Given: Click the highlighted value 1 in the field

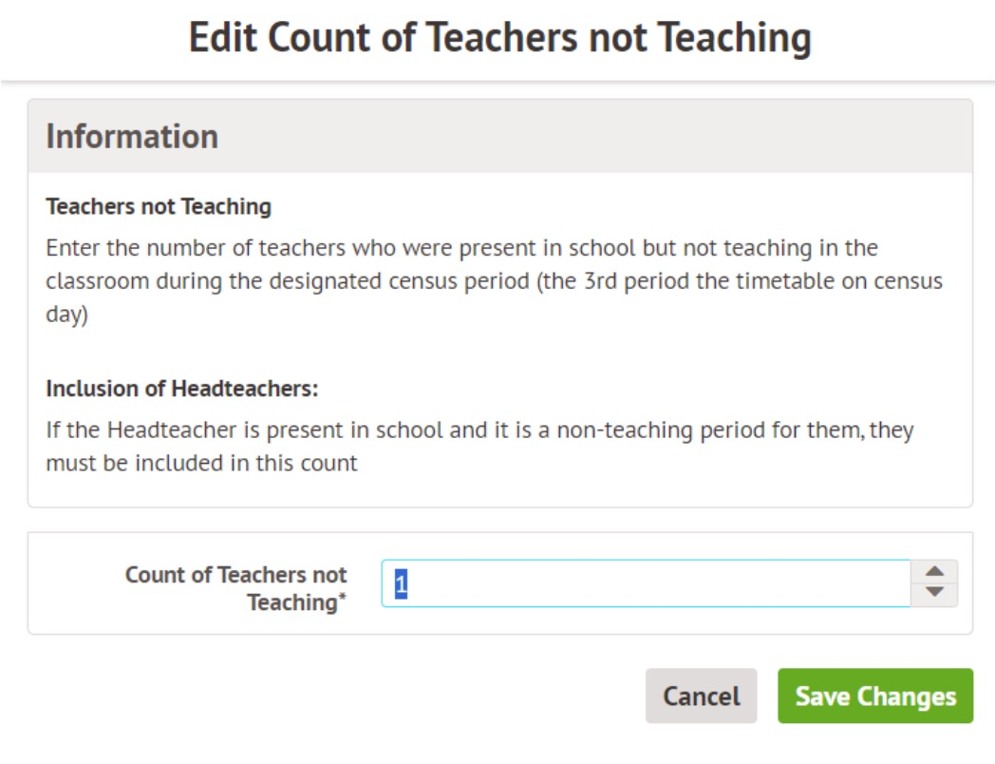Looking at the screenshot, I should pyautogui.click(x=401, y=583).
